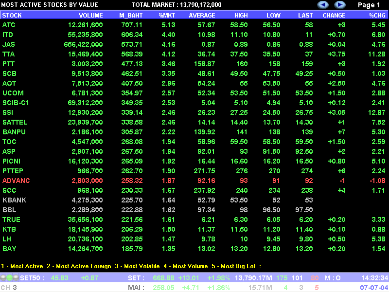The image size is (389, 292).
Task: Select the red ADVANC stock symbol
Action: 16,181
